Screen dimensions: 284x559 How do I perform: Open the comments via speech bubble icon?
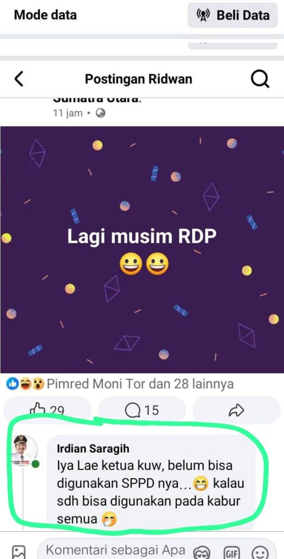[142, 411]
